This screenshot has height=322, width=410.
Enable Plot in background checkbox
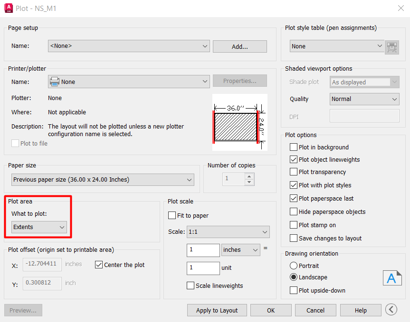(x=294, y=147)
